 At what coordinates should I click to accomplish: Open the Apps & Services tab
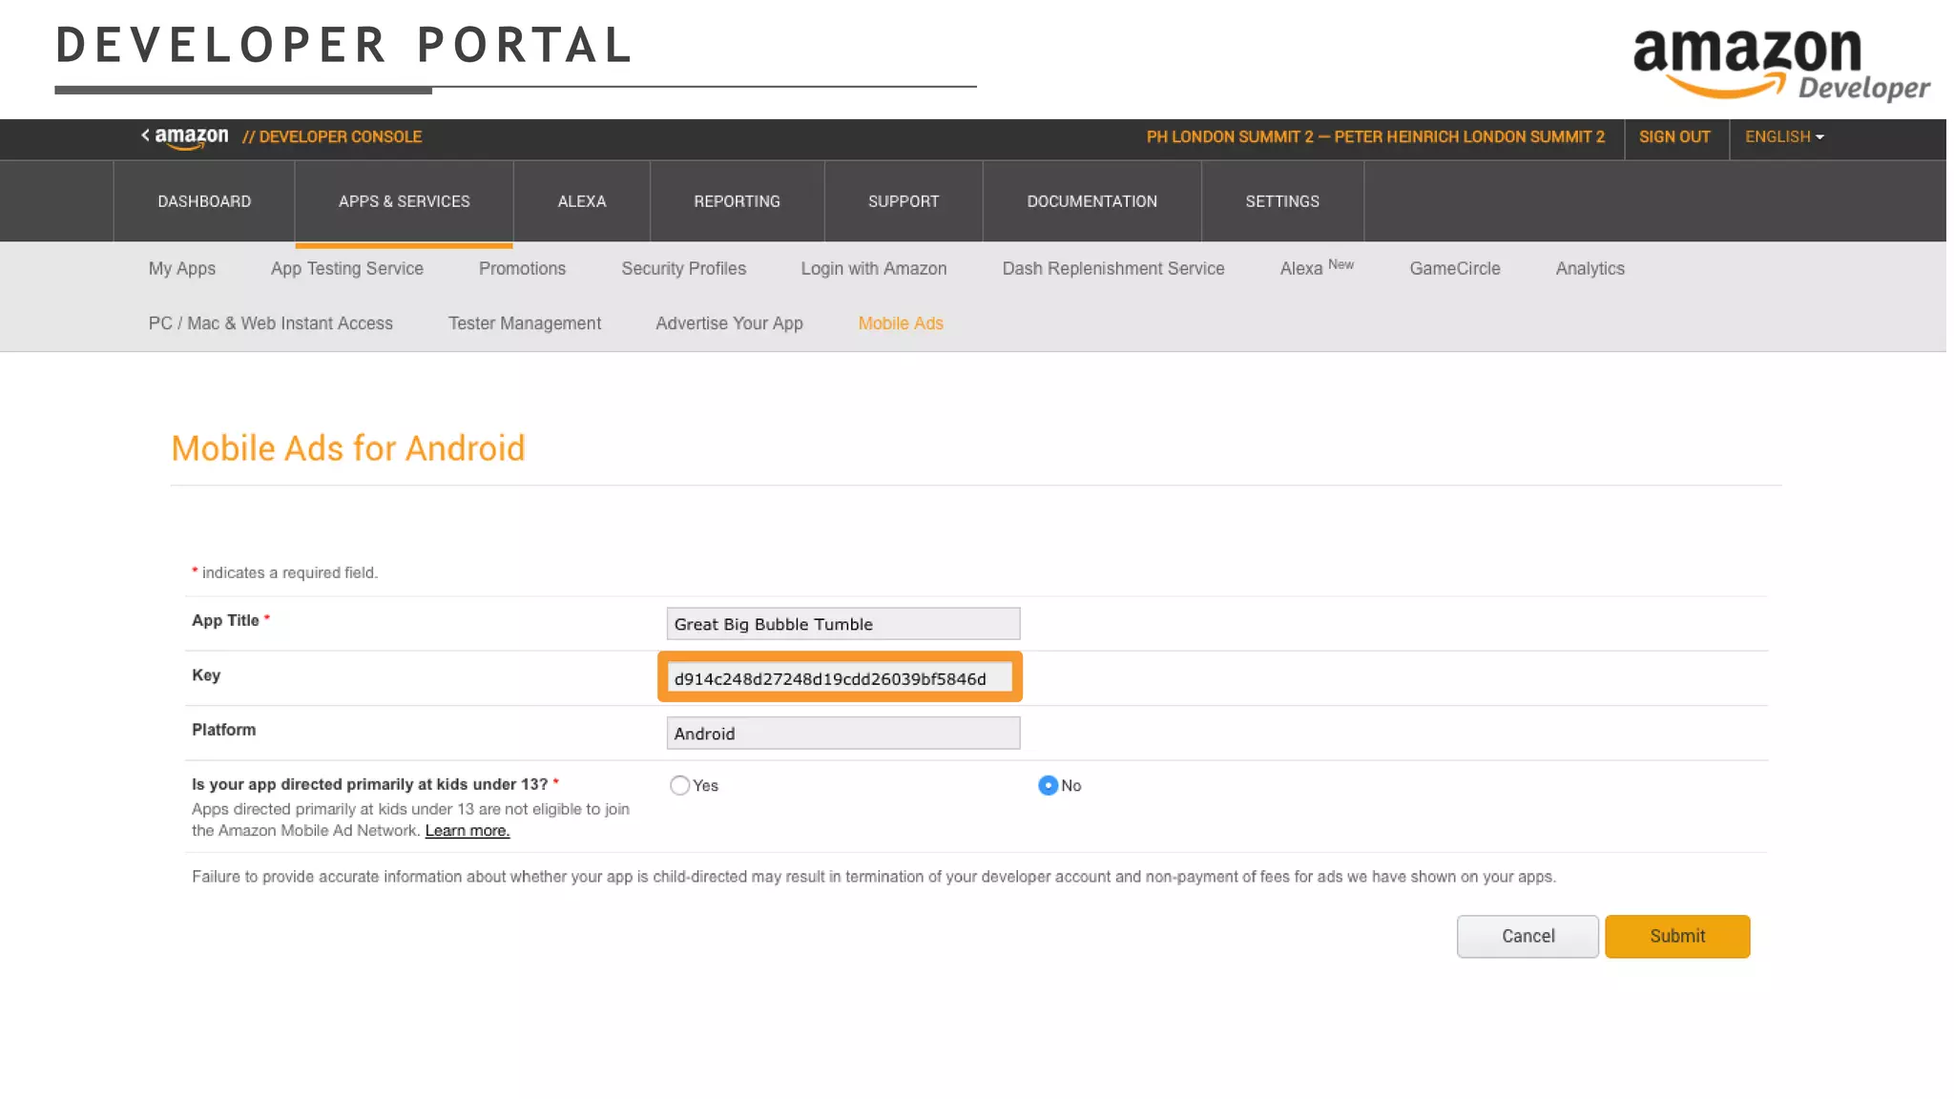pyautogui.click(x=404, y=201)
